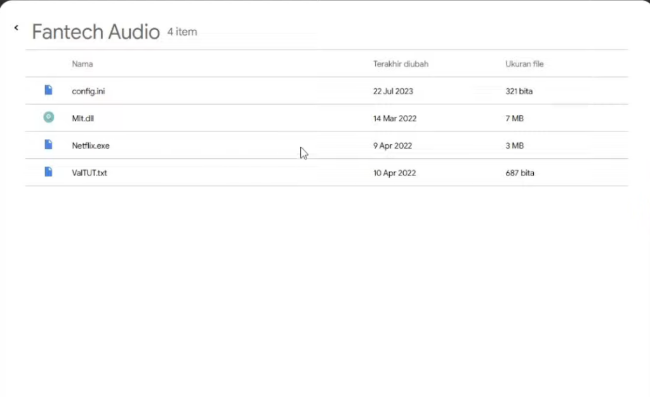Screen dimensions: 650x397
Task: Click the Fantech Audio folder title
Action: [x=96, y=32]
